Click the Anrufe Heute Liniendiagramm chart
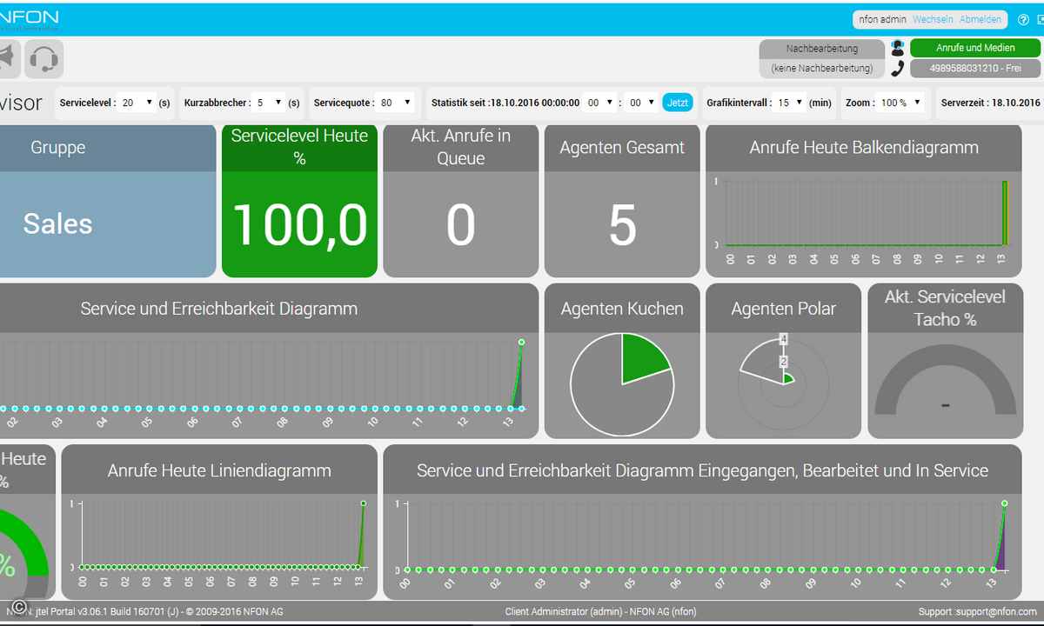Viewport: 1044px width, 626px height. (x=219, y=522)
